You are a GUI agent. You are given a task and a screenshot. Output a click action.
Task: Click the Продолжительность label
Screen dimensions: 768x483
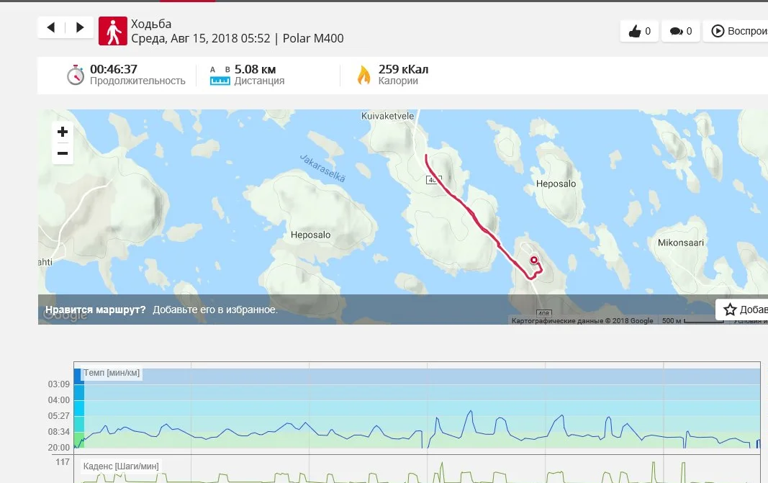click(x=137, y=81)
